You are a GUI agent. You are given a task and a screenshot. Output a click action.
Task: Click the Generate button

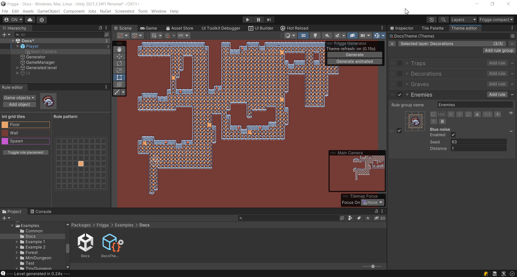(x=355, y=55)
